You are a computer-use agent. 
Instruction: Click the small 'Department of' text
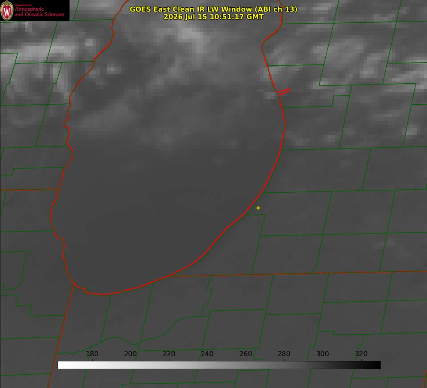23,5
